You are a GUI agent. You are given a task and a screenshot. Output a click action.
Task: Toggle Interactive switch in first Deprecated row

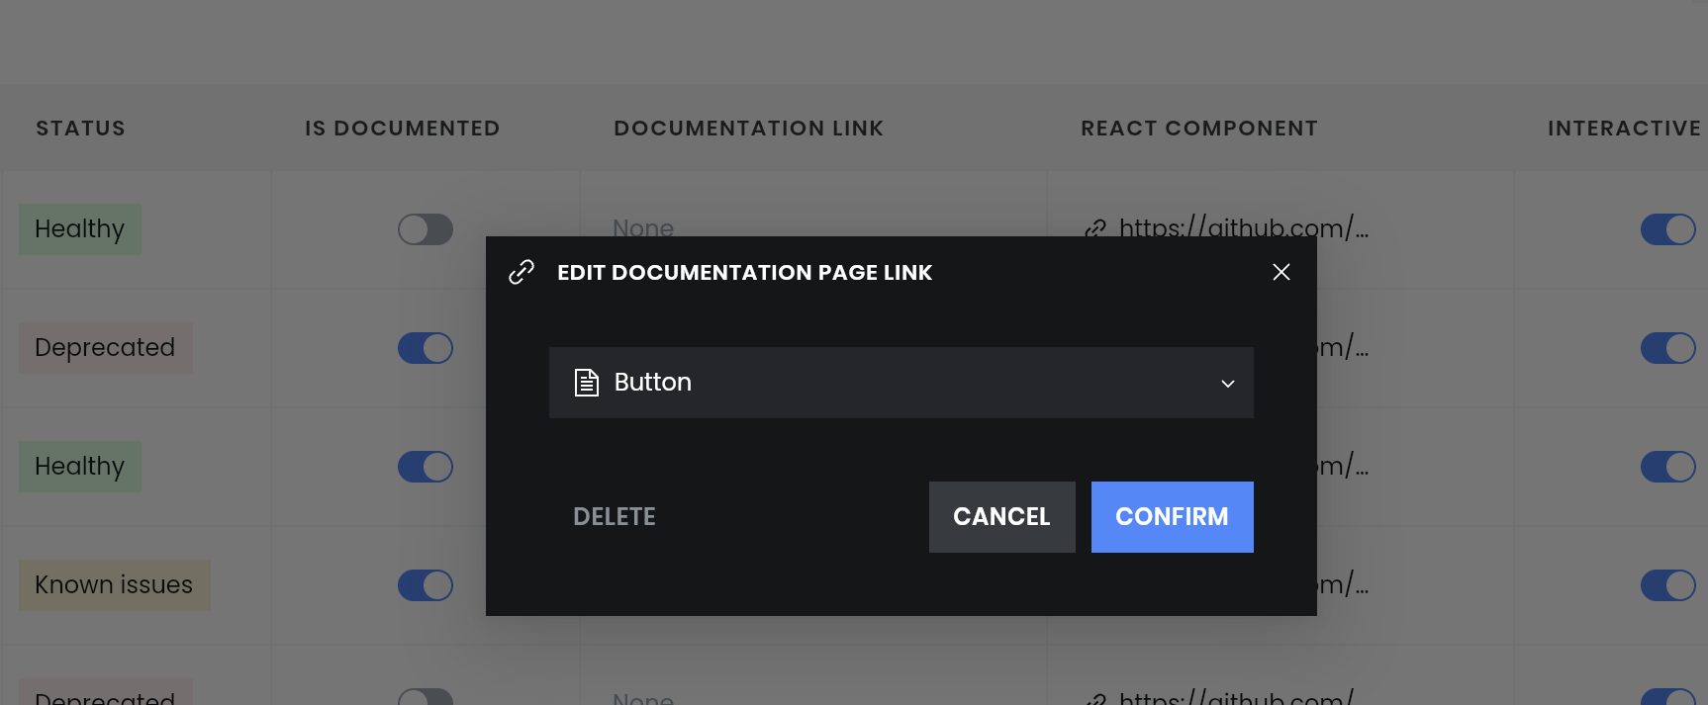click(x=1667, y=348)
